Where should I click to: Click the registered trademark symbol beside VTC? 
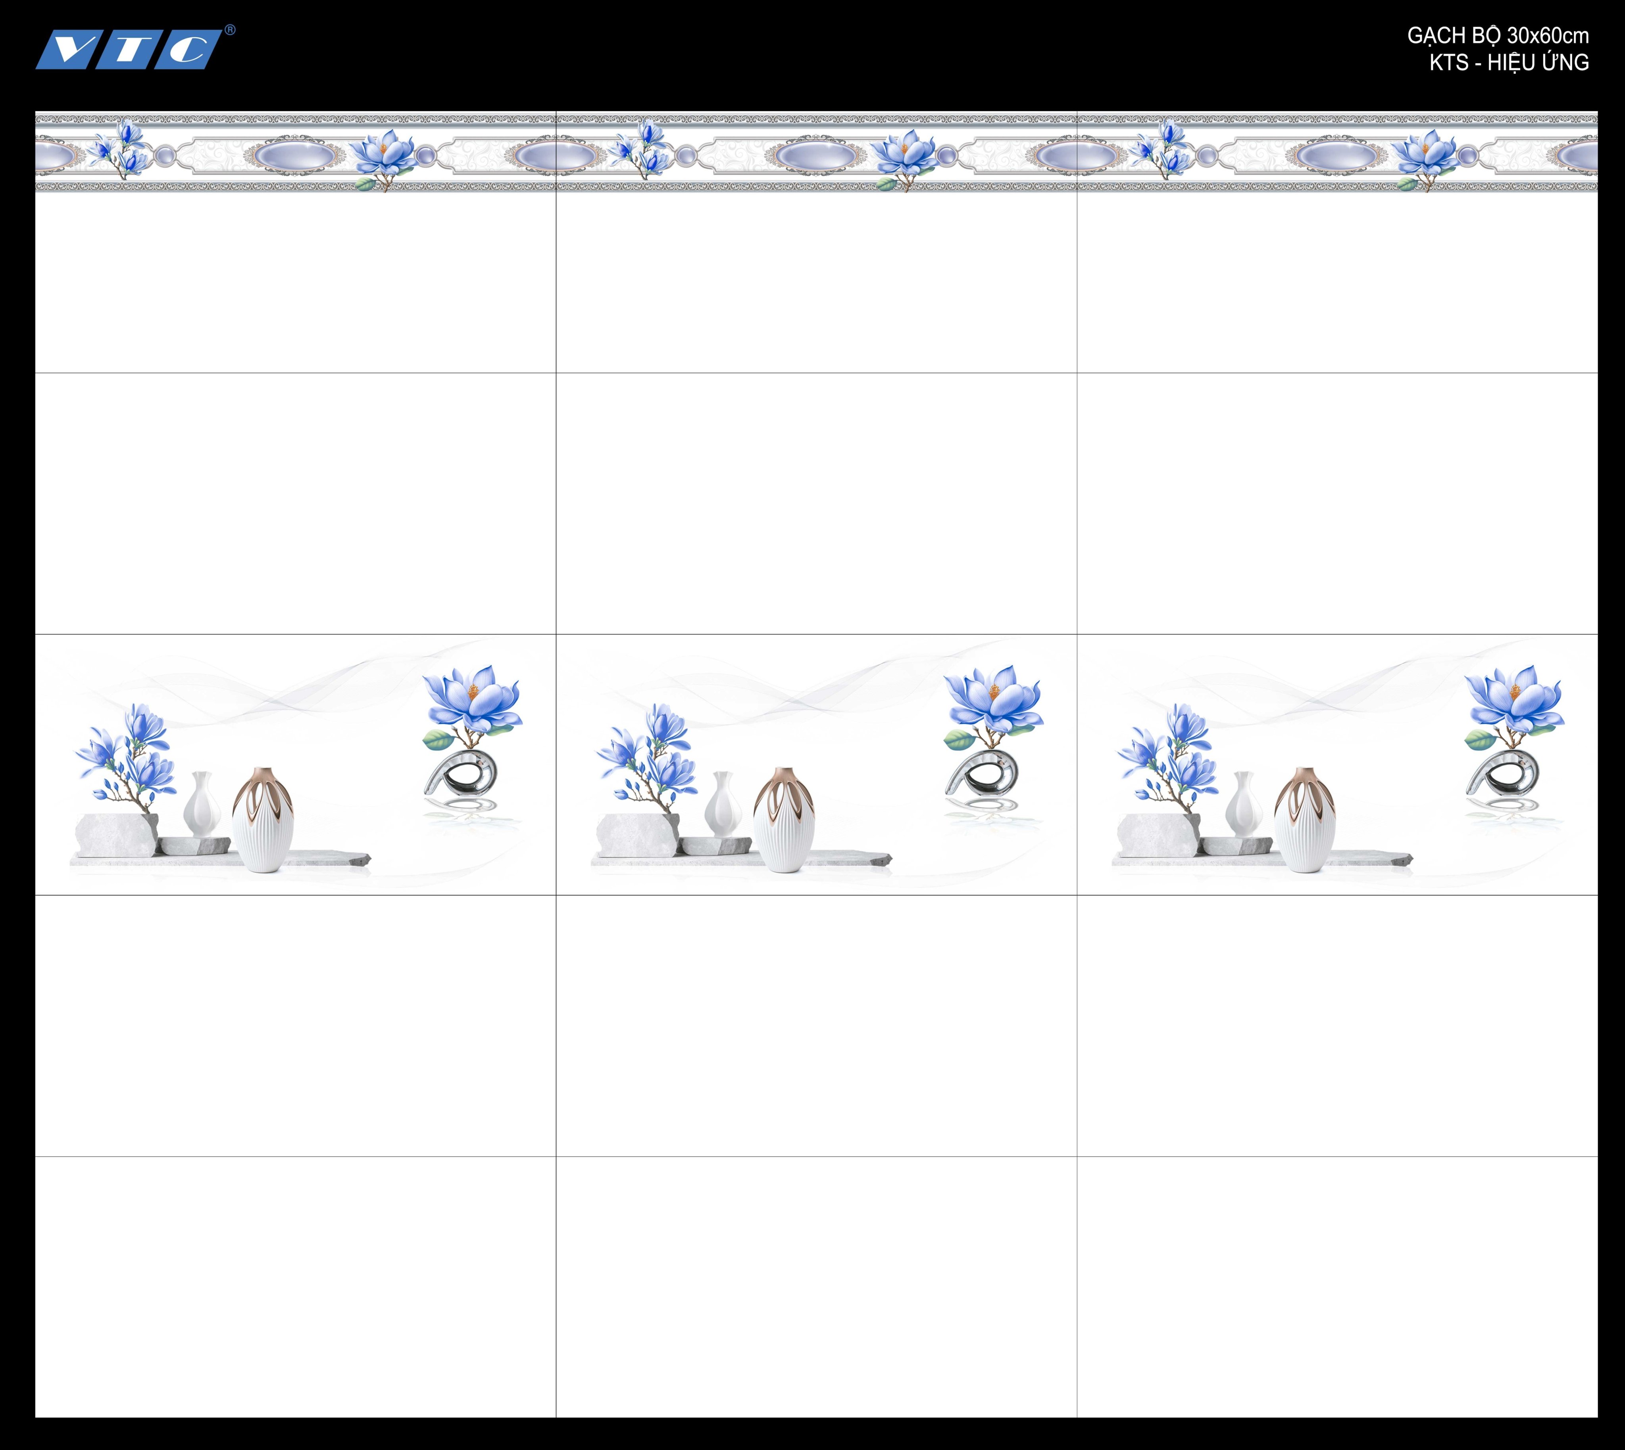230,30
